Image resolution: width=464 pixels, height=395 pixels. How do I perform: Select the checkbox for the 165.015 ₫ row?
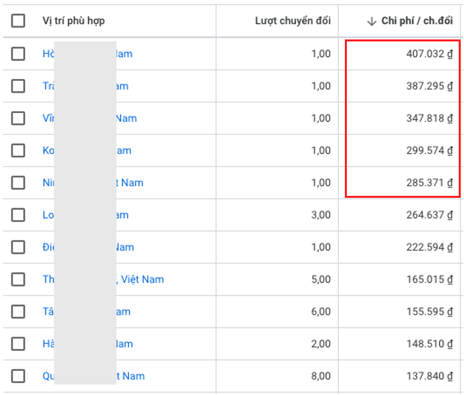(18, 279)
